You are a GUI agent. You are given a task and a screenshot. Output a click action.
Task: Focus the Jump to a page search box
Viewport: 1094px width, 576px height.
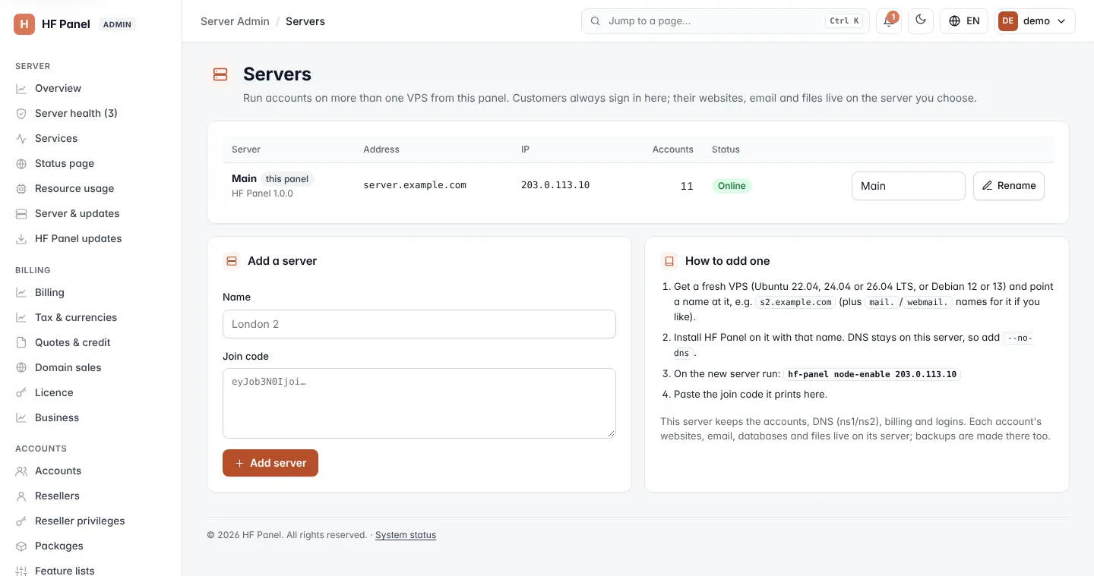726,21
